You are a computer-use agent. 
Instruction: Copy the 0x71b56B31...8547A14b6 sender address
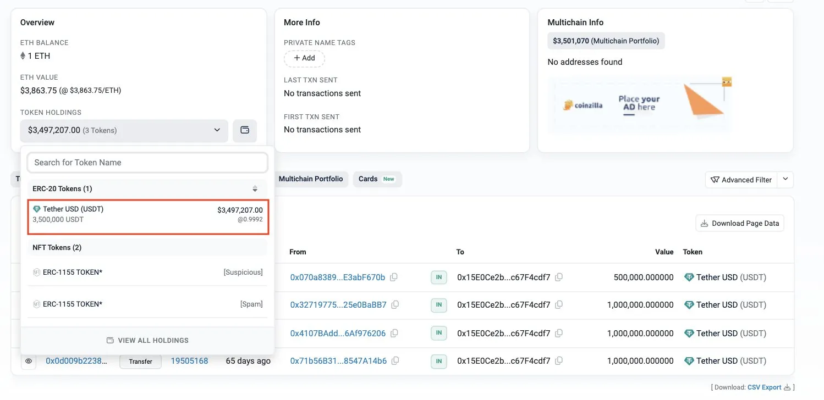pos(395,361)
